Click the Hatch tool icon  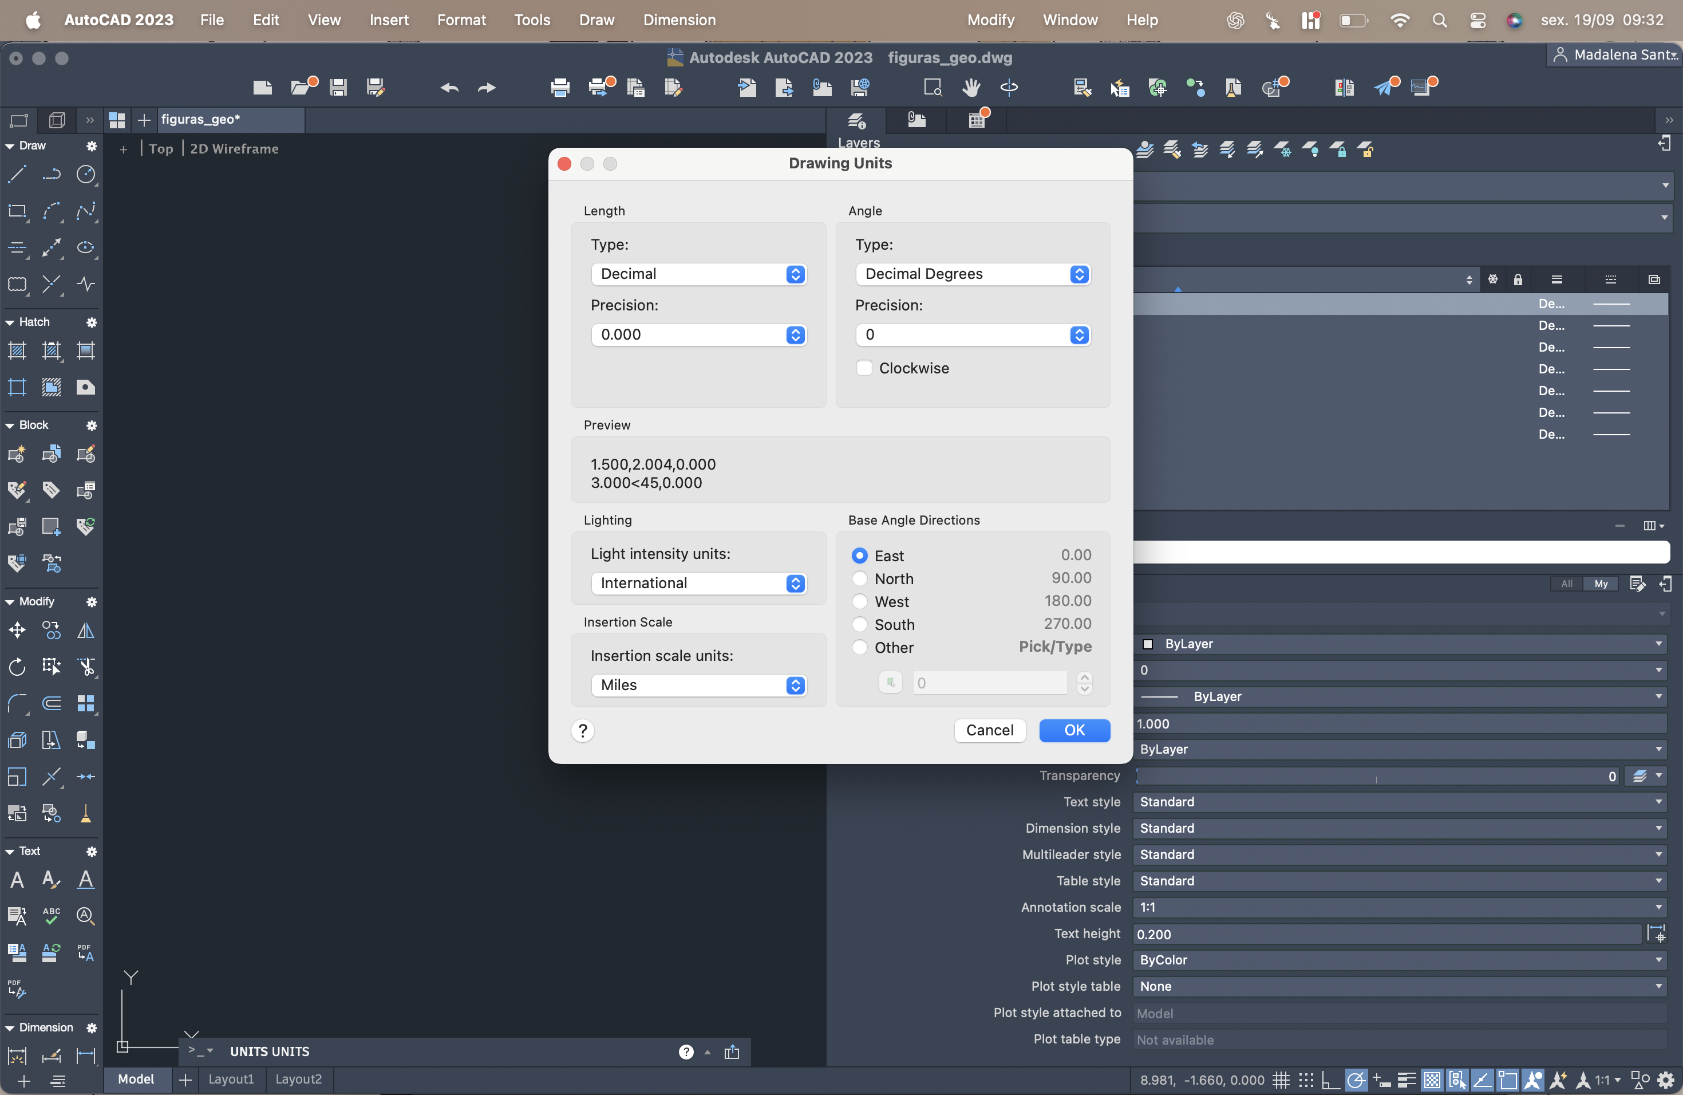[x=17, y=350]
